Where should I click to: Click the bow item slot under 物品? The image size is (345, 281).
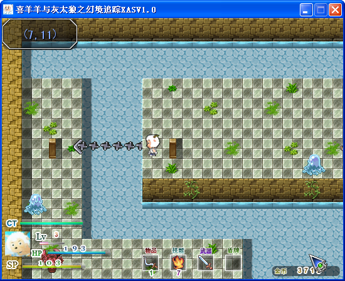click(x=151, y=263)
